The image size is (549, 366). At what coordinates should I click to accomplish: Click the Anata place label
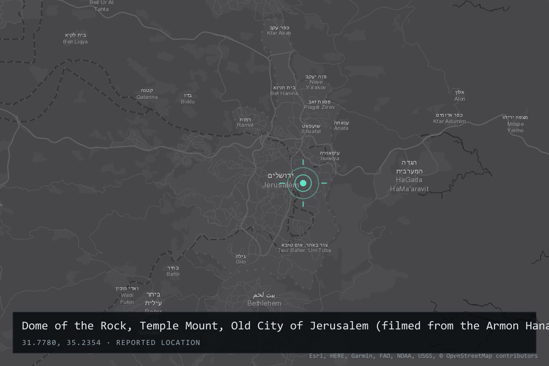[341, 125]
